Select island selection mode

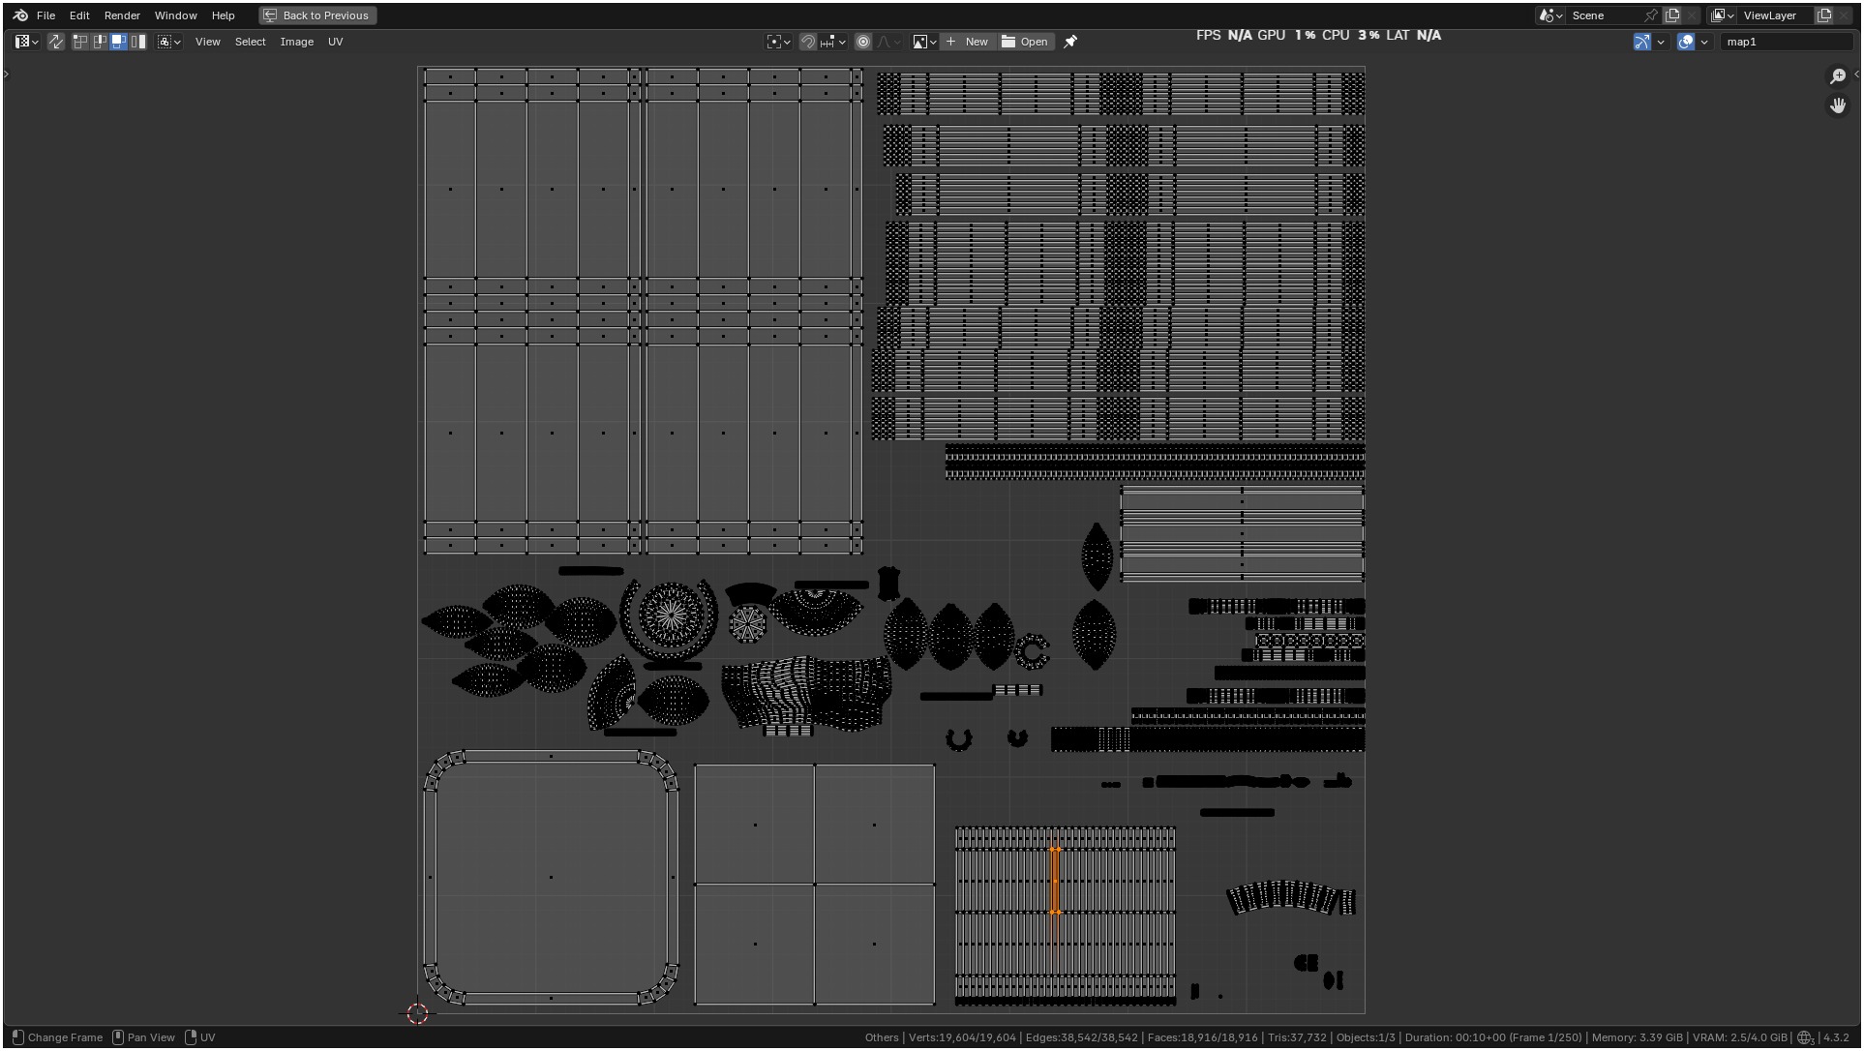click(138, 42)
